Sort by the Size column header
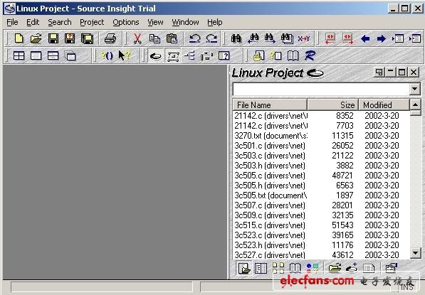 pos(333,104)
